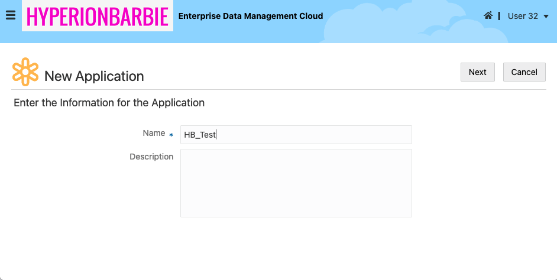
Task: Click the separator bar beside home icon
Action: pyautogui.click(x=499, y=16)
